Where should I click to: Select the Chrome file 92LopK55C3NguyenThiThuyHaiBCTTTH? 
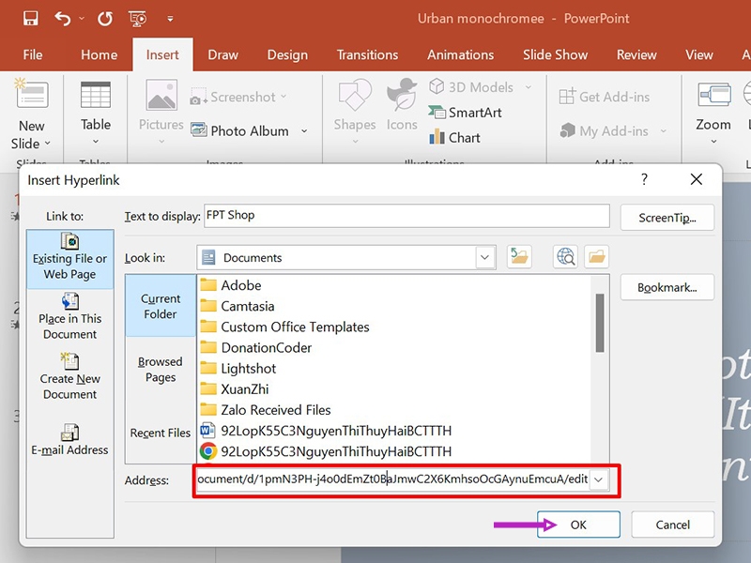tap(326, 451)
